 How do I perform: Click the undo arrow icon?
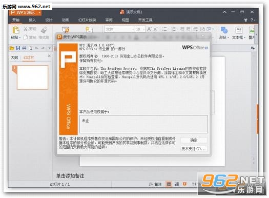(36, 48)
